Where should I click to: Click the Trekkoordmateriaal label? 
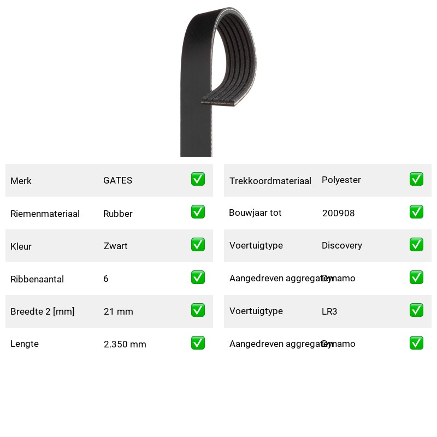(x=270, y=181)
